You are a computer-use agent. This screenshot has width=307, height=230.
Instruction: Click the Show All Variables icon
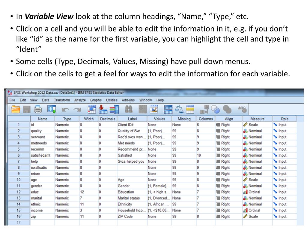click(227, 109)
